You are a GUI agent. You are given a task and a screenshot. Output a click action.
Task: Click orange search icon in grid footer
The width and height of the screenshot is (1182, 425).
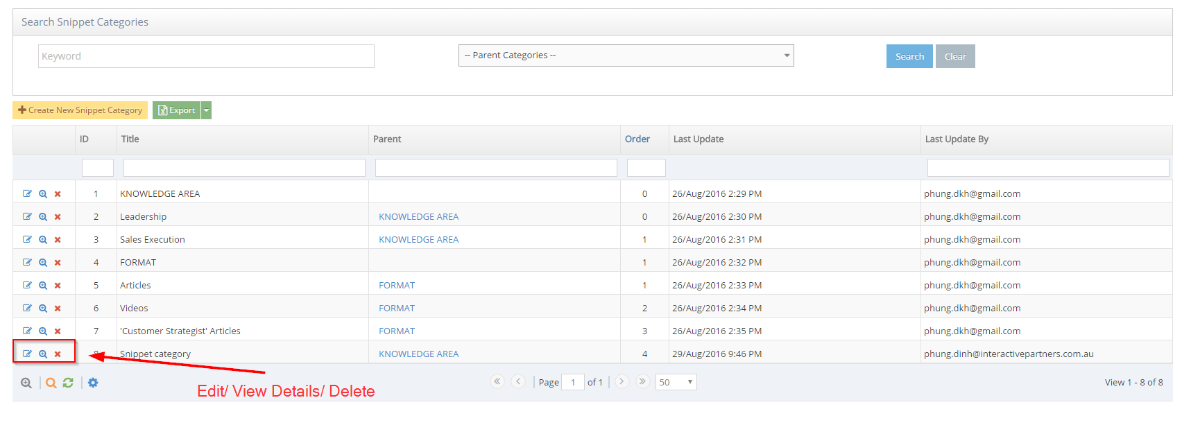click(51, 383)
